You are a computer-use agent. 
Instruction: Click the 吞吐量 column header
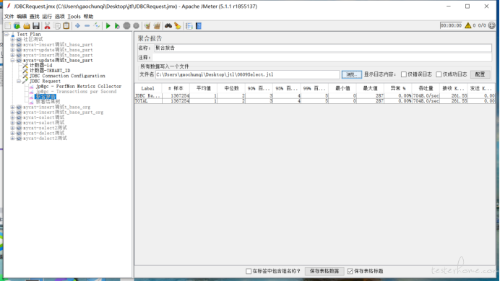[x=426, y=88]
